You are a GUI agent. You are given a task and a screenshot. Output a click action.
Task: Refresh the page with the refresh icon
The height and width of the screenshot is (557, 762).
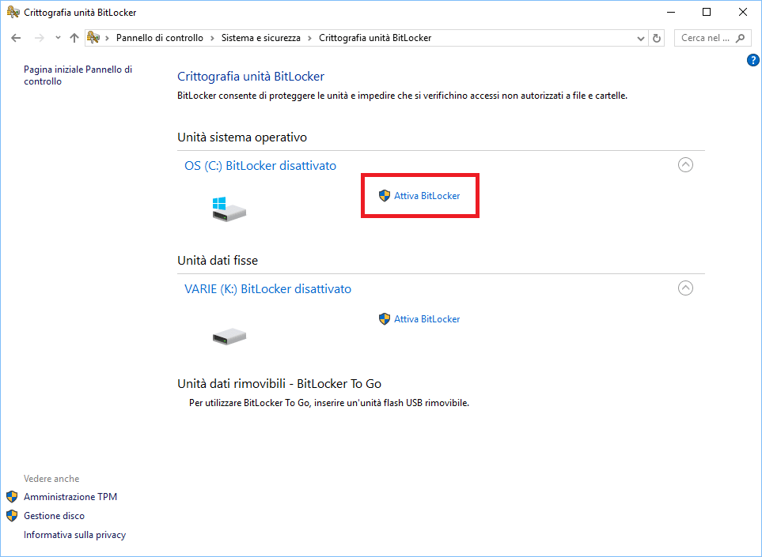(x=657, y=38)
